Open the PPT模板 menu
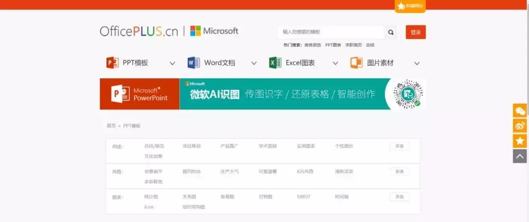 [x=135, y=63]
